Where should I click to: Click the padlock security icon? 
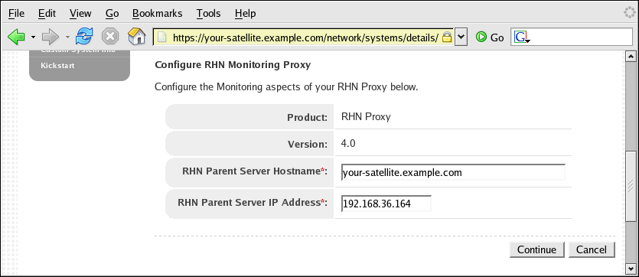(447, 37)
